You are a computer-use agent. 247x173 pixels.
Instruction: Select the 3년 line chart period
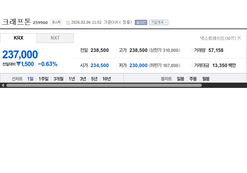[83, 79]
